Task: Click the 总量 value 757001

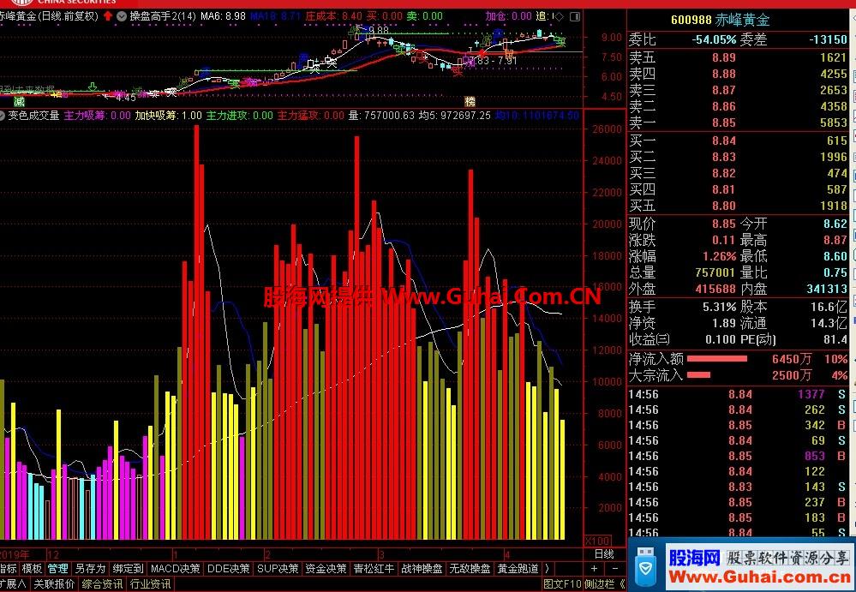Action: click(715, 272)
